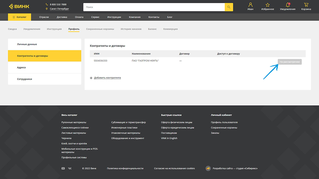Viewport: 319px width, 179px height.
Task: Focus the Поиск search field
Action: coord(154,7)
